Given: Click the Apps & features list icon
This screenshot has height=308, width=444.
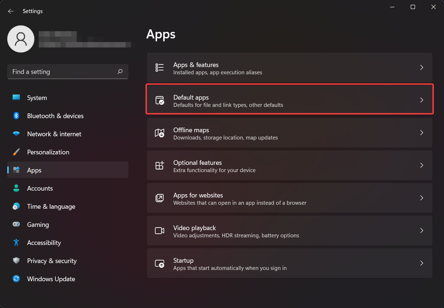Looking at the screenshot, I should [160, 67].
